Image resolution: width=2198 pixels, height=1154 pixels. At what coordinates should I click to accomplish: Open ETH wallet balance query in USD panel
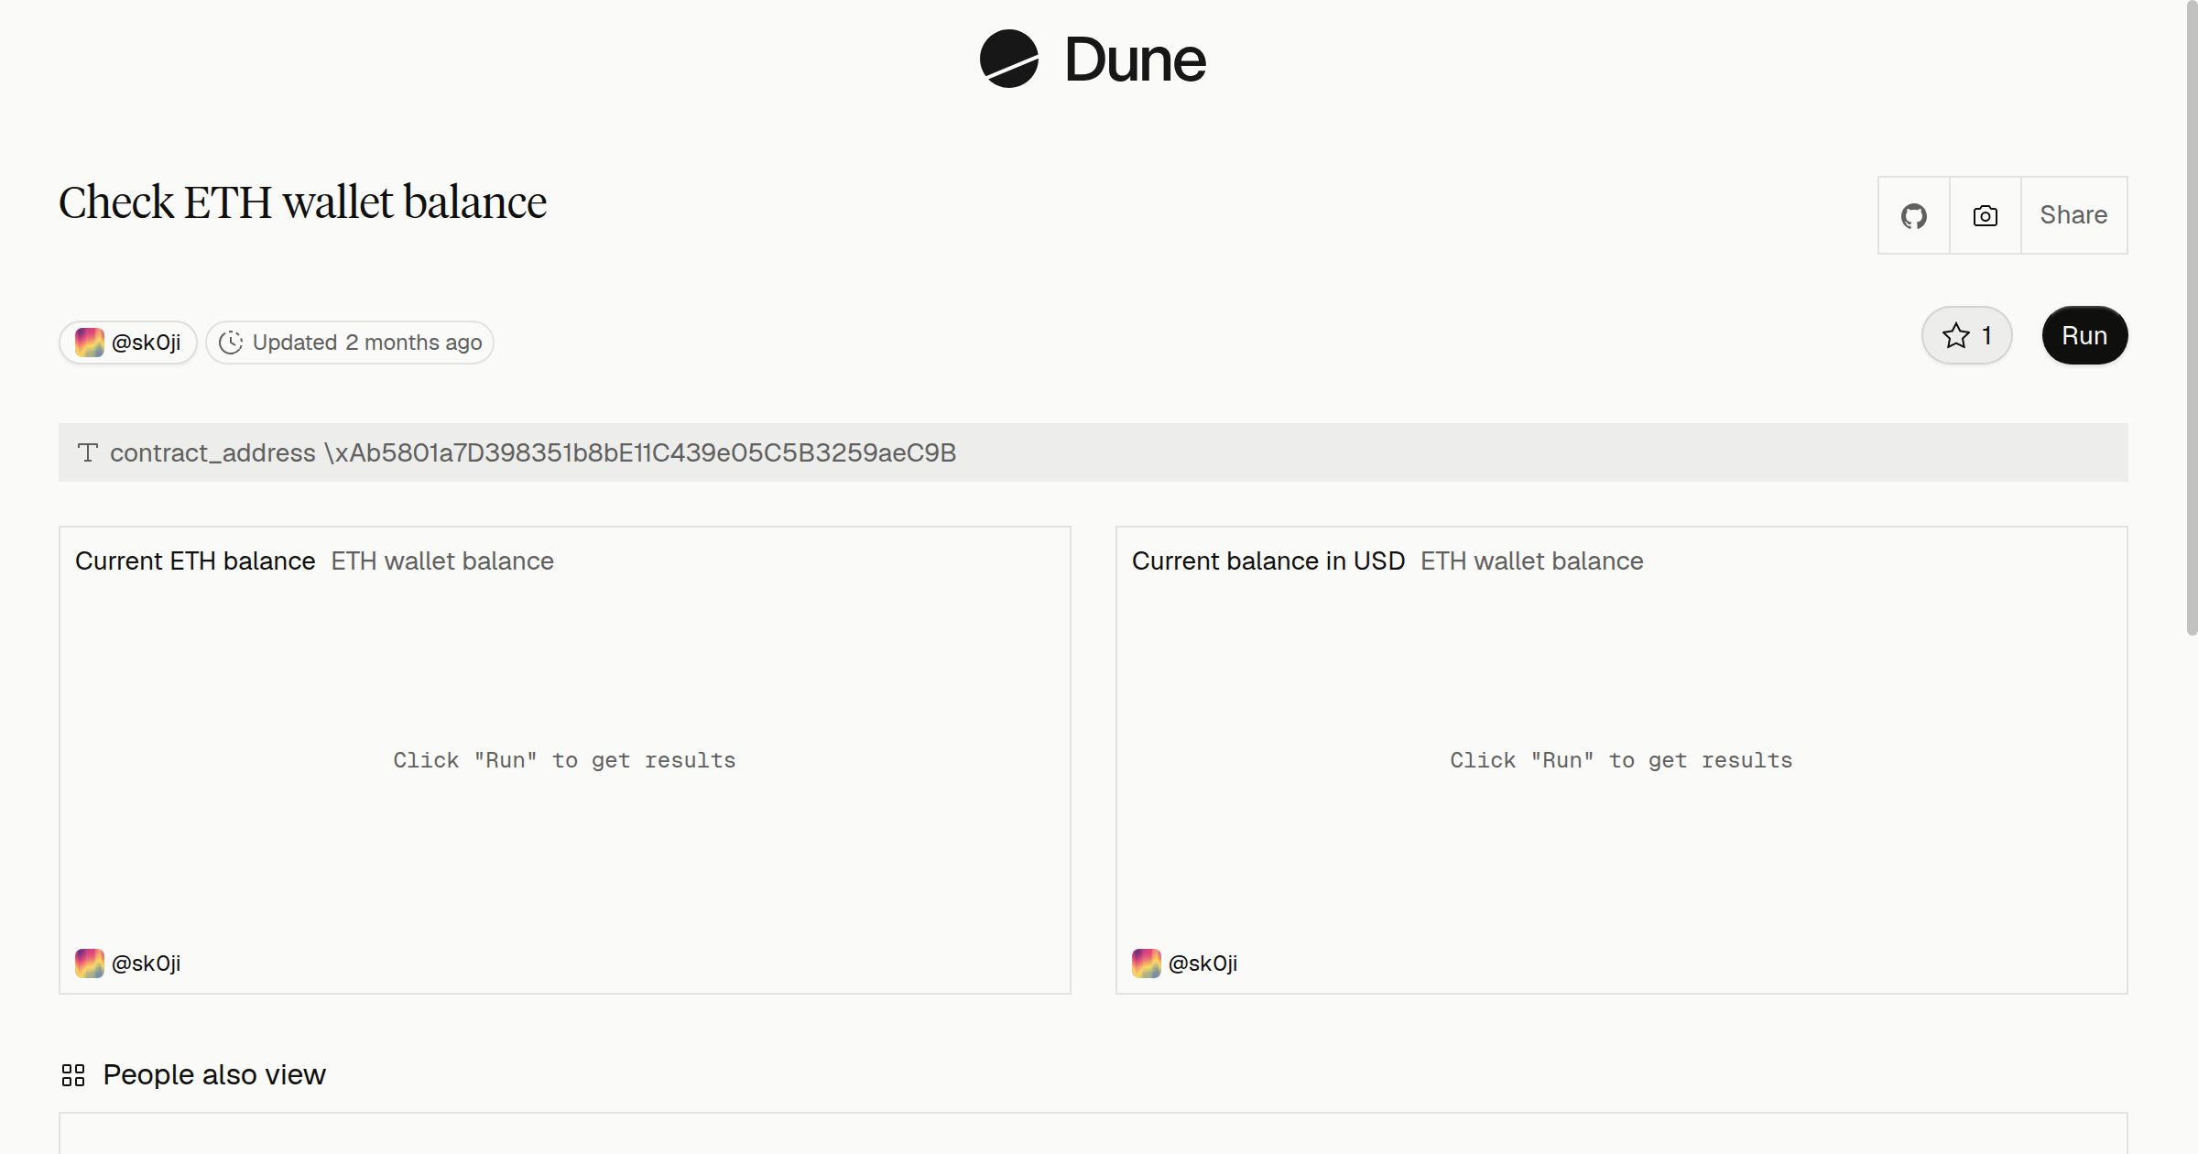pos(1532,561)
